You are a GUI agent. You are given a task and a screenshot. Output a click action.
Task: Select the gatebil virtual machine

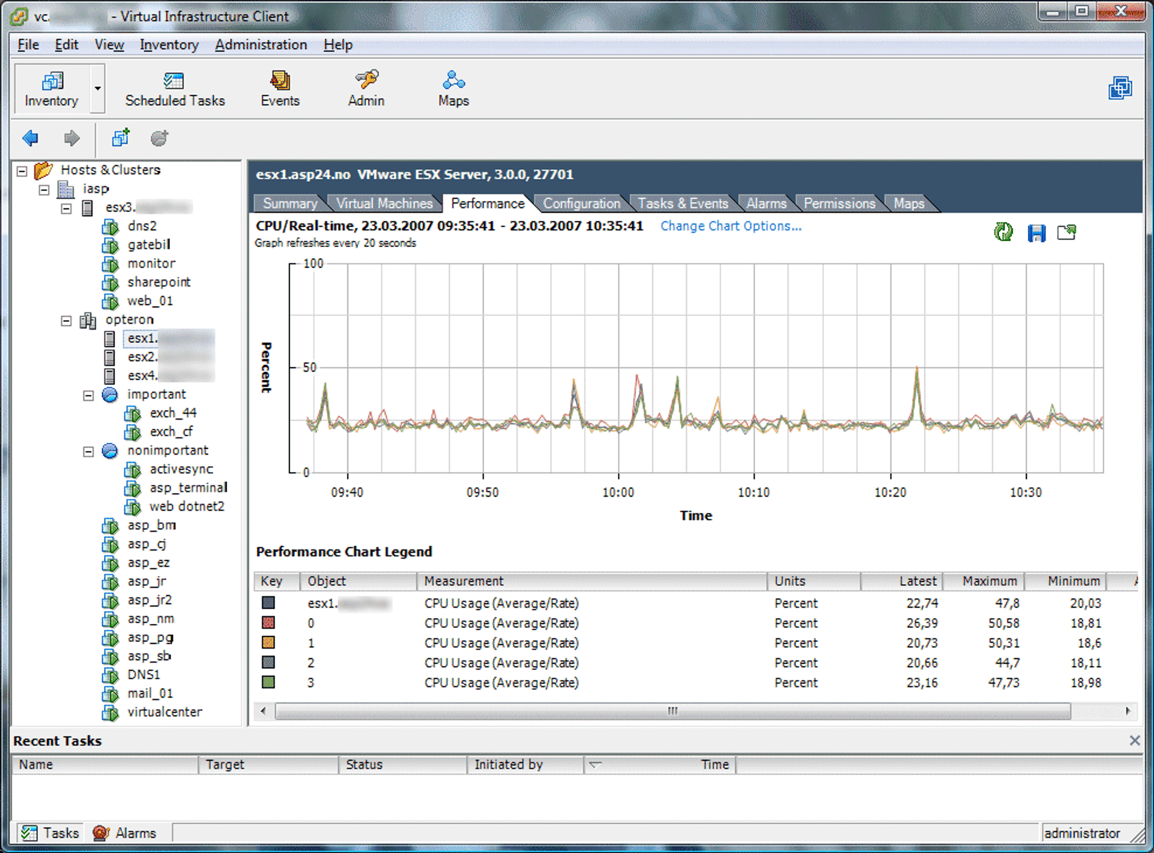point(149,245)
